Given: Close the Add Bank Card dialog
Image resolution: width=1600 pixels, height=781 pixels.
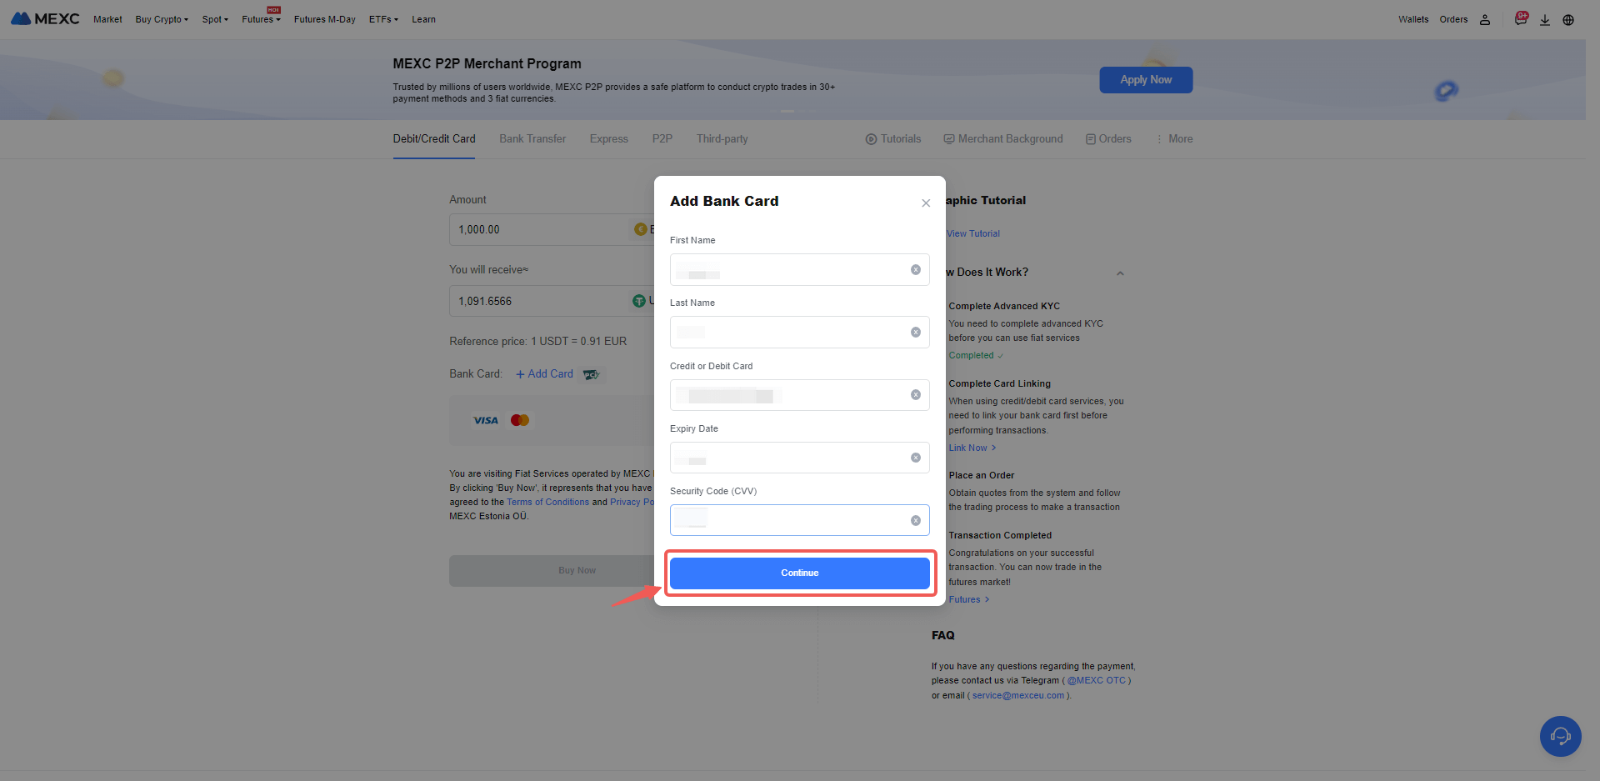Looking at the screenshot, I should point(925,203).
